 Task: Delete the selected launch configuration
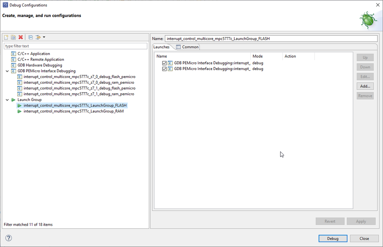point(21,37)
